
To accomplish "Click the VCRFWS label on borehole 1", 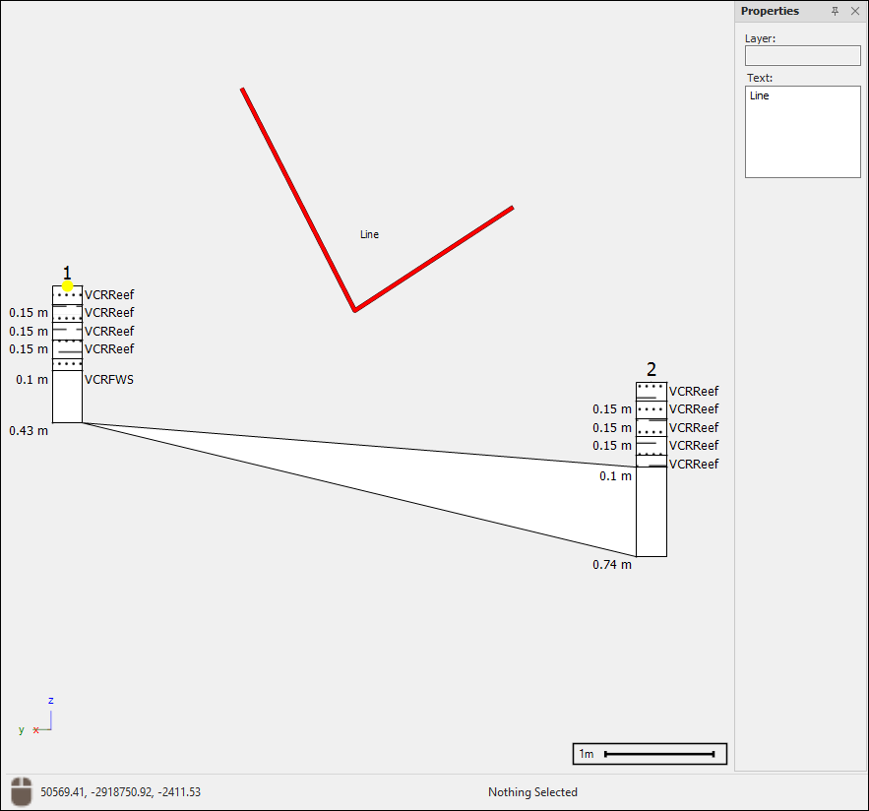I will click(x=108, y=379).
